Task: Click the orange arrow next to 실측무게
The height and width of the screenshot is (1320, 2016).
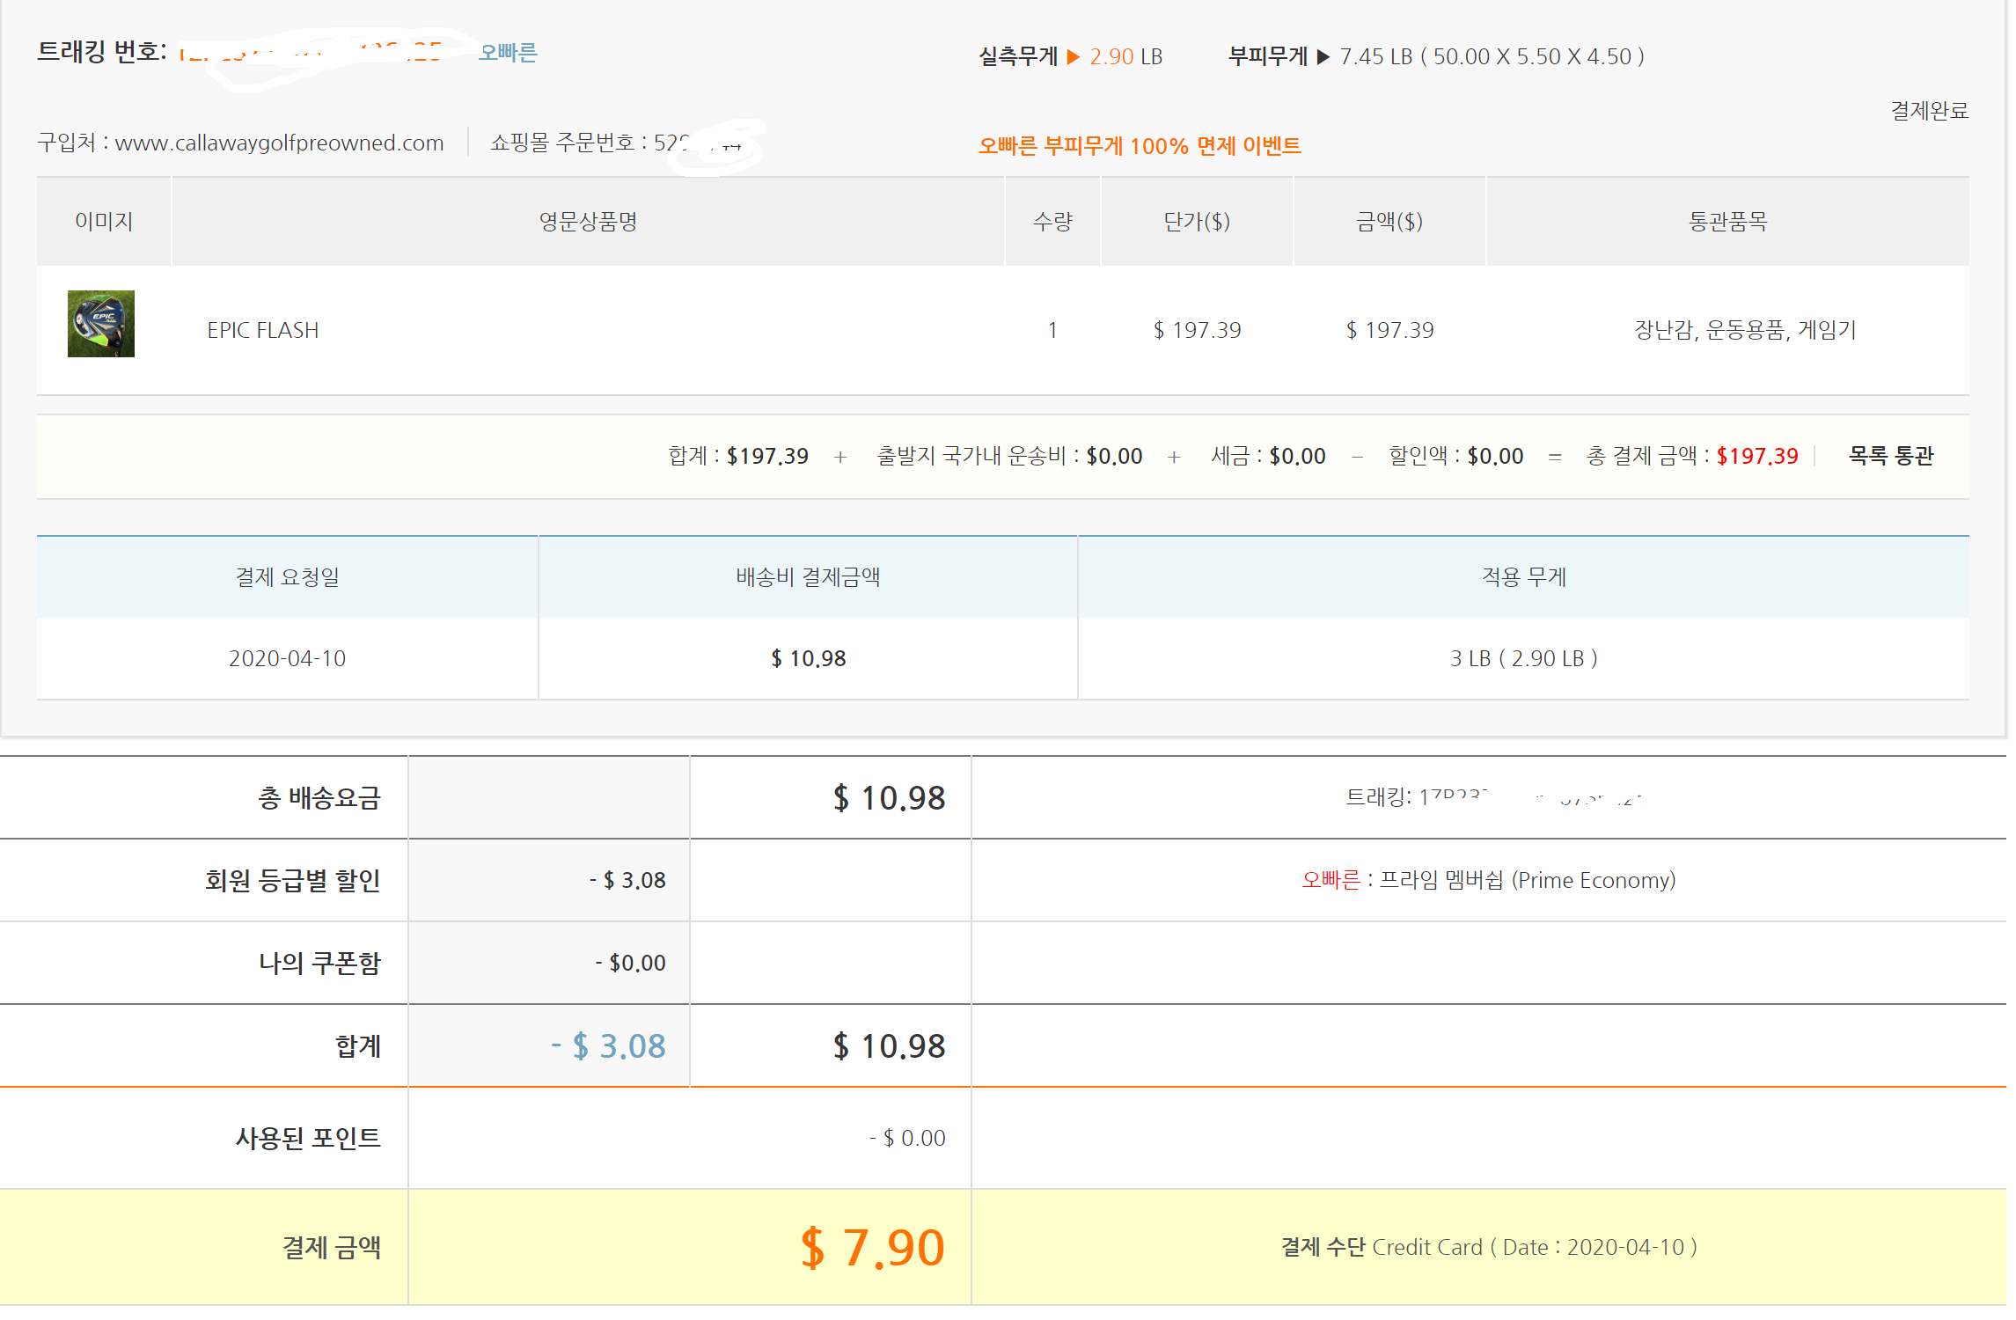Action: 1073,57
